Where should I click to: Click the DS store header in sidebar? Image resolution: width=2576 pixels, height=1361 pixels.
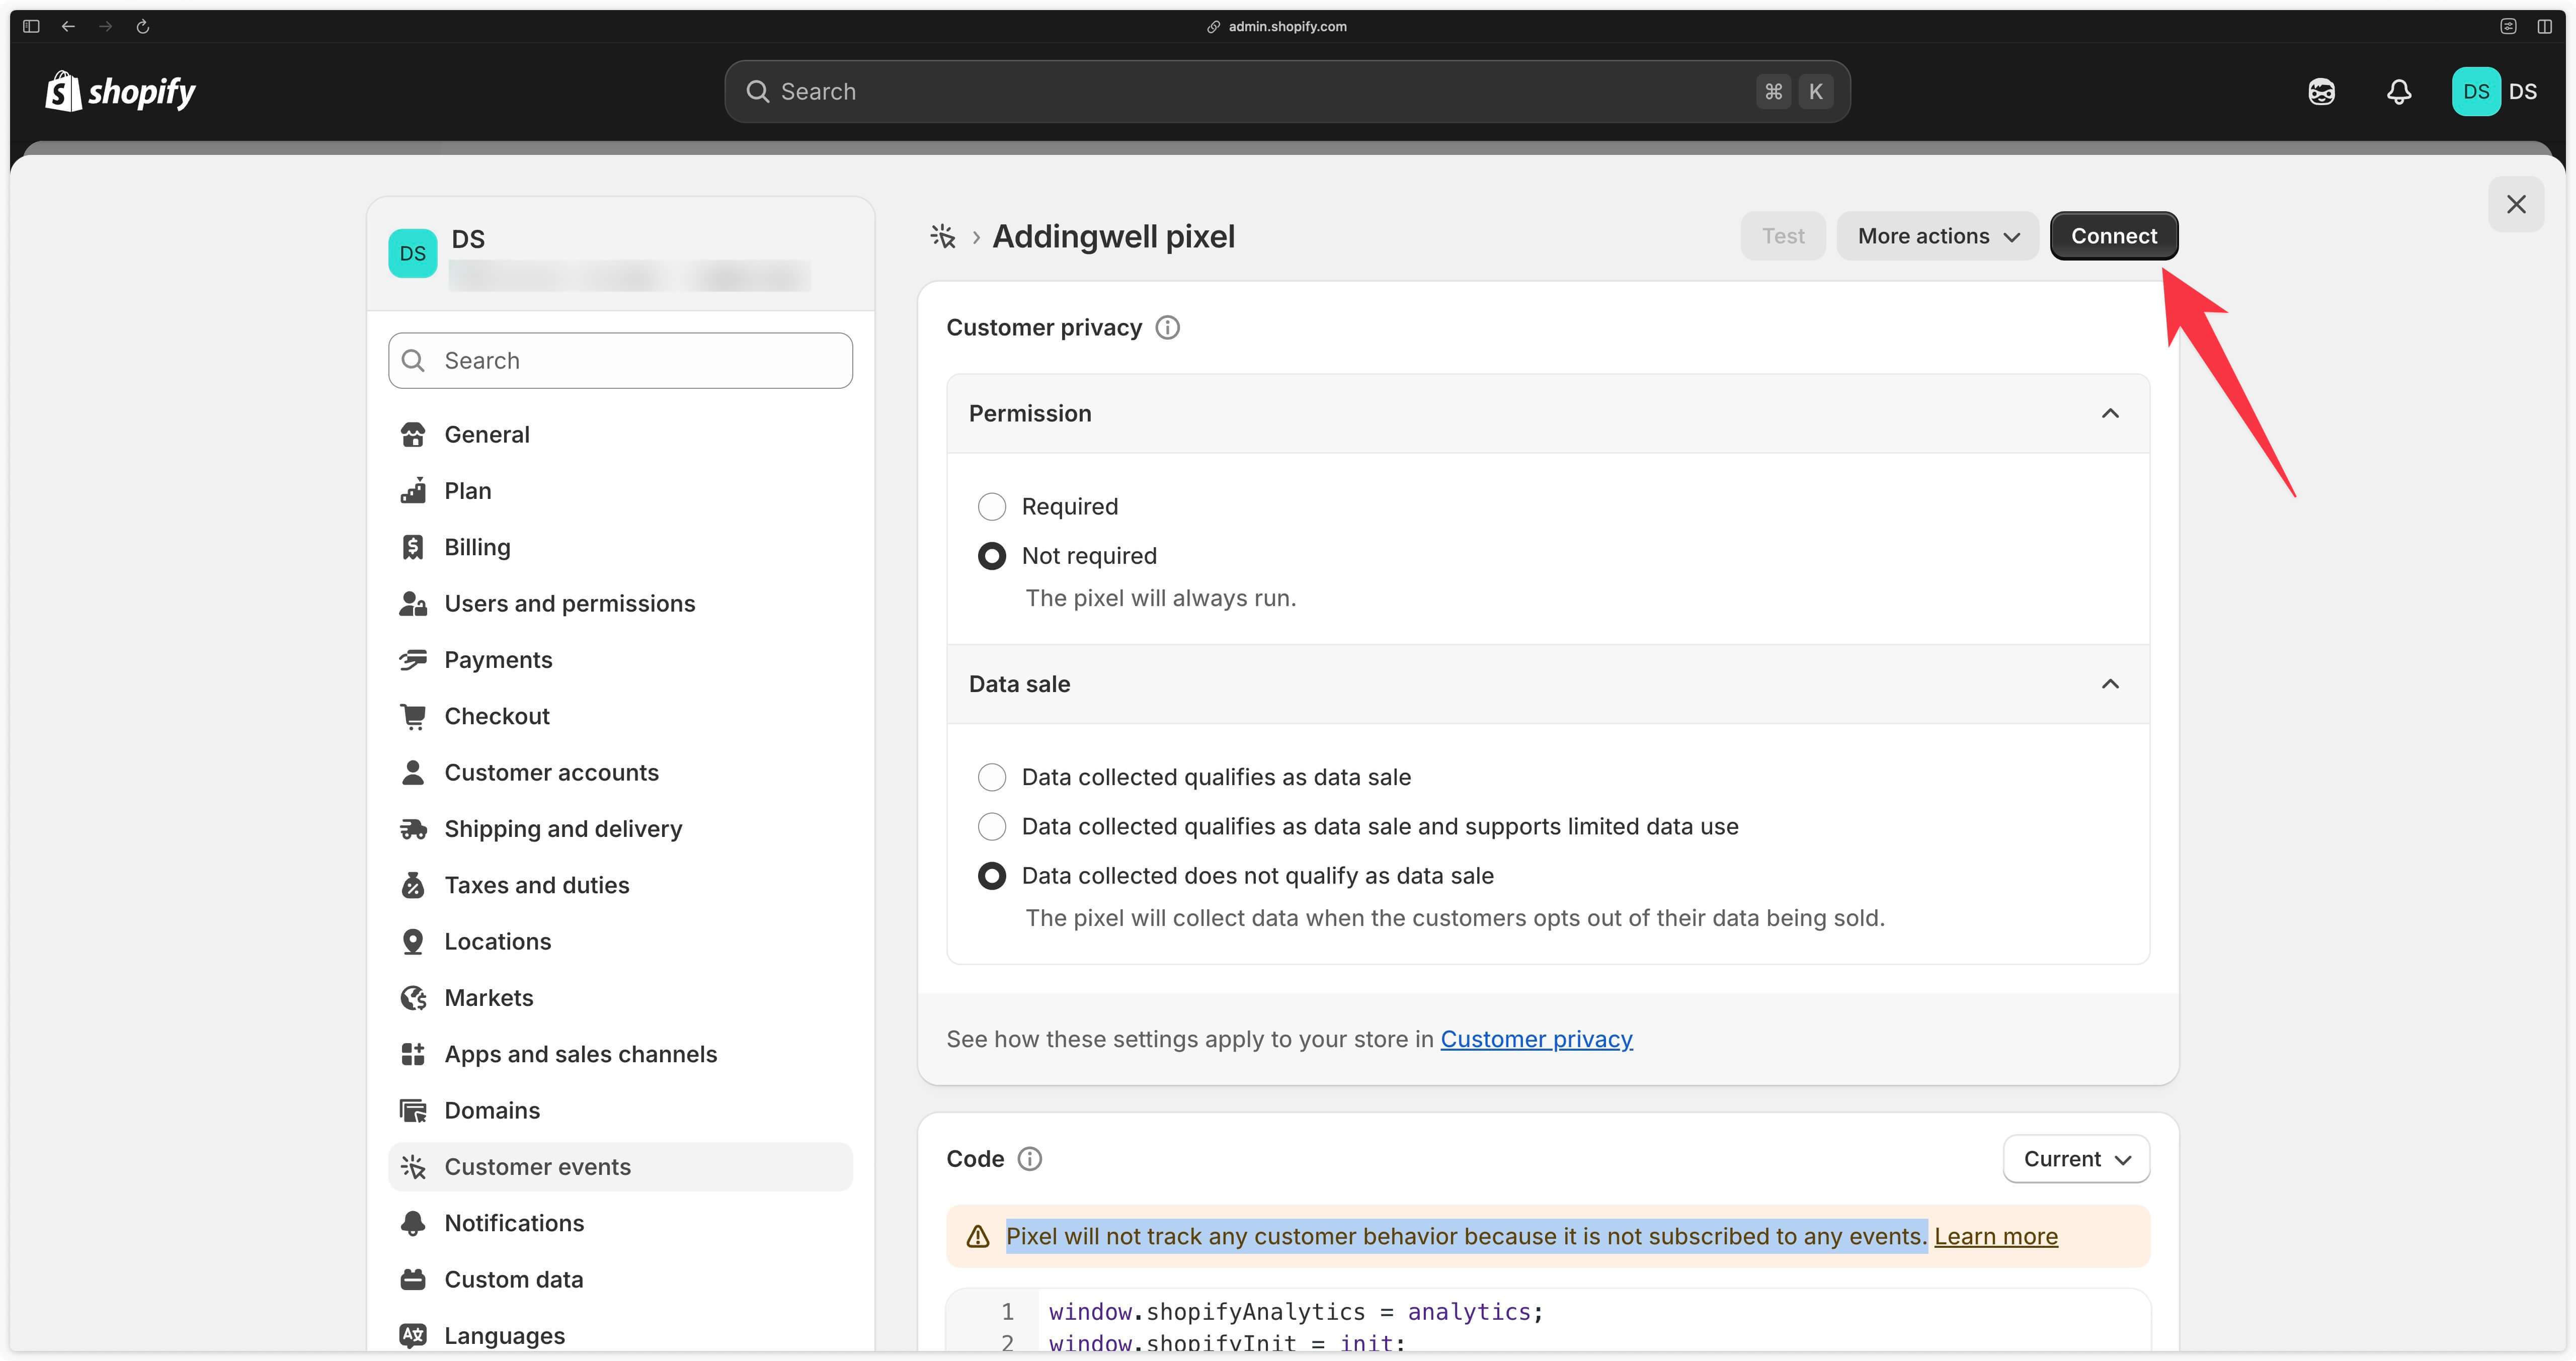pyautogui.click(x=620, y=254)
